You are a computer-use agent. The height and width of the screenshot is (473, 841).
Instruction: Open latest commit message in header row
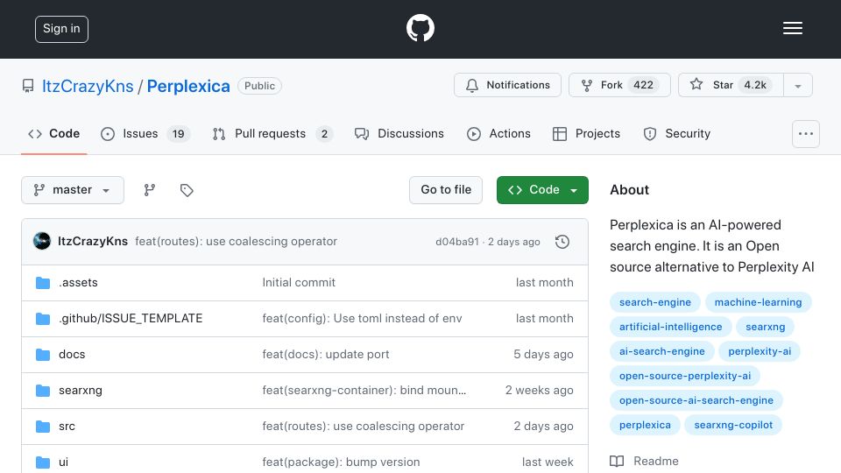(236, 242)
